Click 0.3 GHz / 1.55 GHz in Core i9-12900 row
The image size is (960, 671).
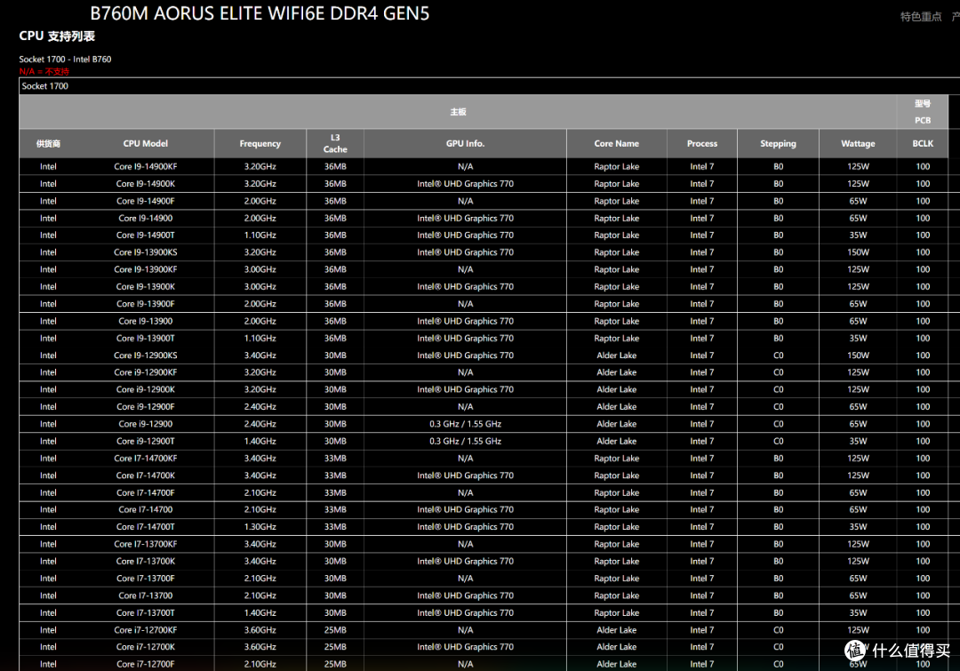(465, 424)
